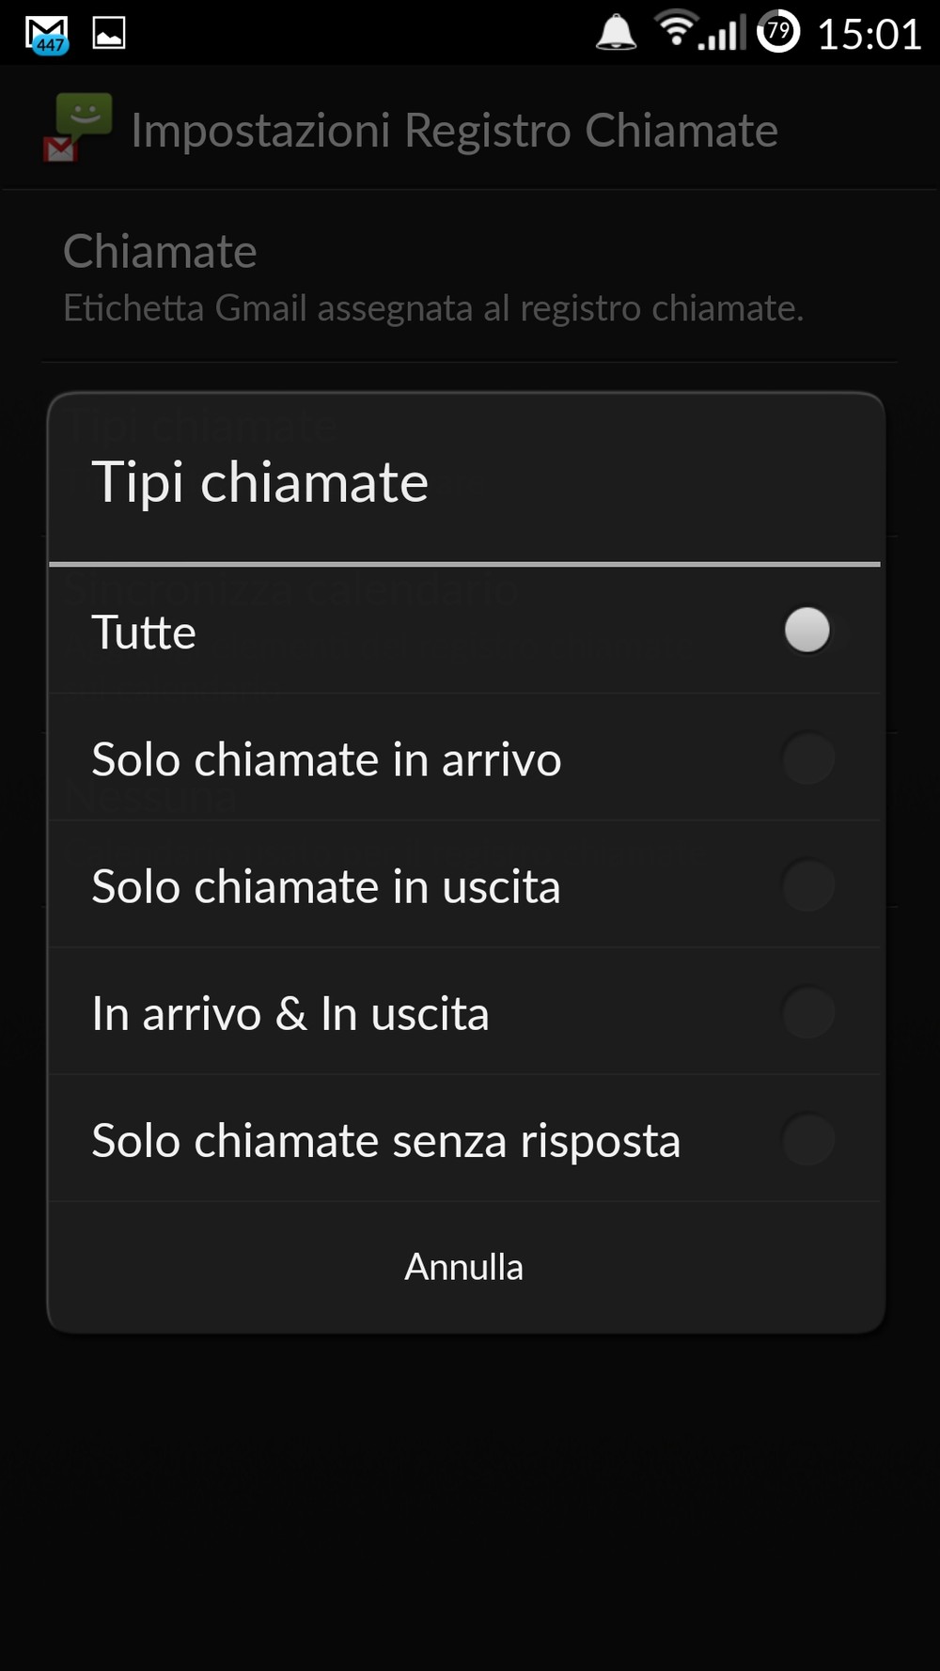
Task: Tap the signal strength bars
Action: coord(724,34)
